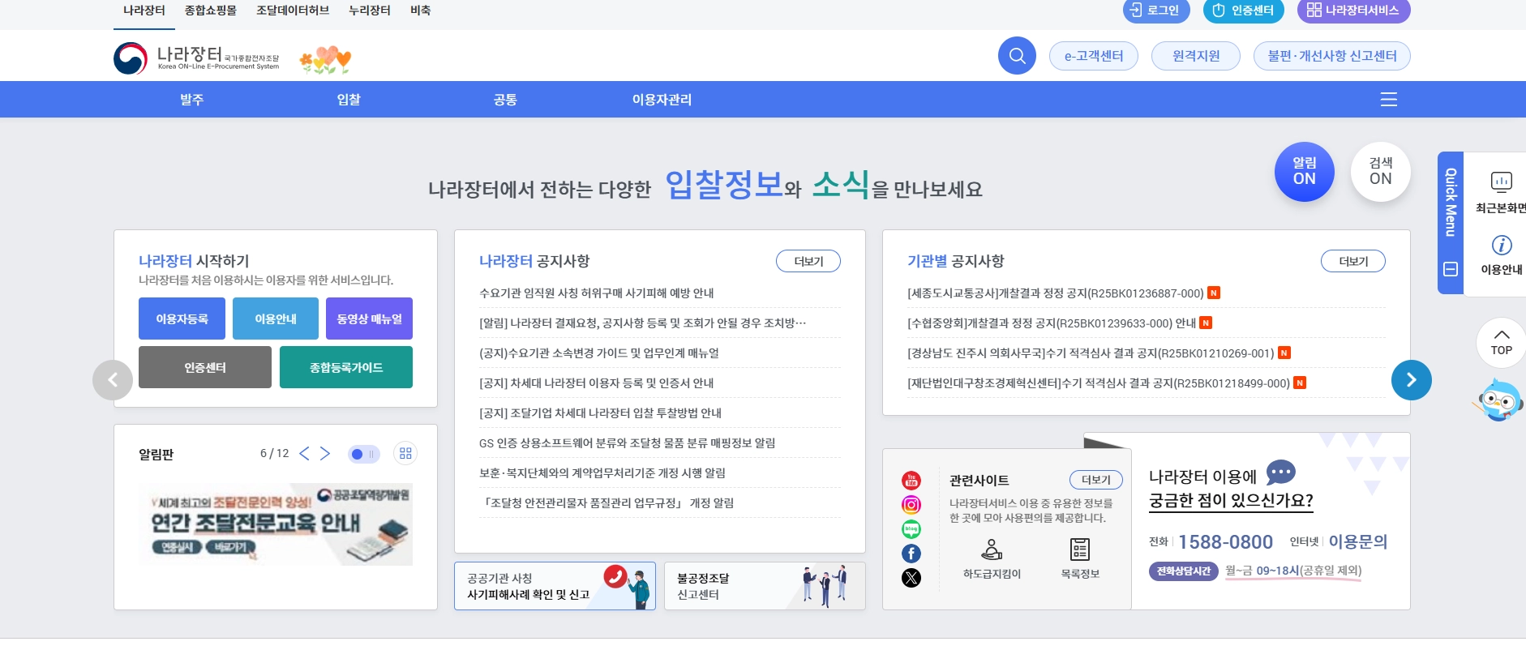This screenshot has height=650, width=1526.
Task: Click 더보기 for 기관별 공지사항
Action: (x=1353, y=261)
